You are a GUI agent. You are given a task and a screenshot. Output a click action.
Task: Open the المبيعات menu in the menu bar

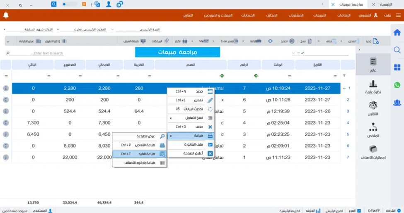pos(319,15)
